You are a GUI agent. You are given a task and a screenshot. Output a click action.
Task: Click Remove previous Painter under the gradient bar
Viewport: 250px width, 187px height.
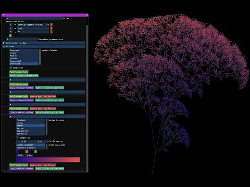pyautogui.click(x=43, y=165)
